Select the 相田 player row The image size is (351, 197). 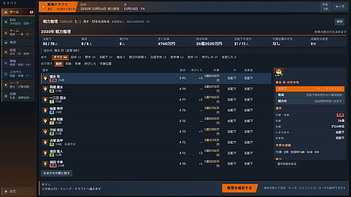156,164
